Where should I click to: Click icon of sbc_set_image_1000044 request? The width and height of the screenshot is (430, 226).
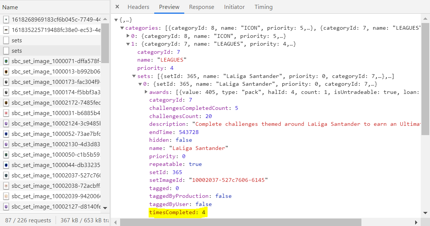point(6,165)
